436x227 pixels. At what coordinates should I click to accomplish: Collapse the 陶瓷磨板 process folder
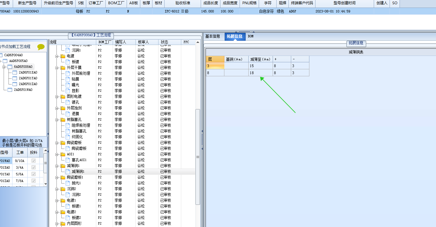(x=57, y=143)
